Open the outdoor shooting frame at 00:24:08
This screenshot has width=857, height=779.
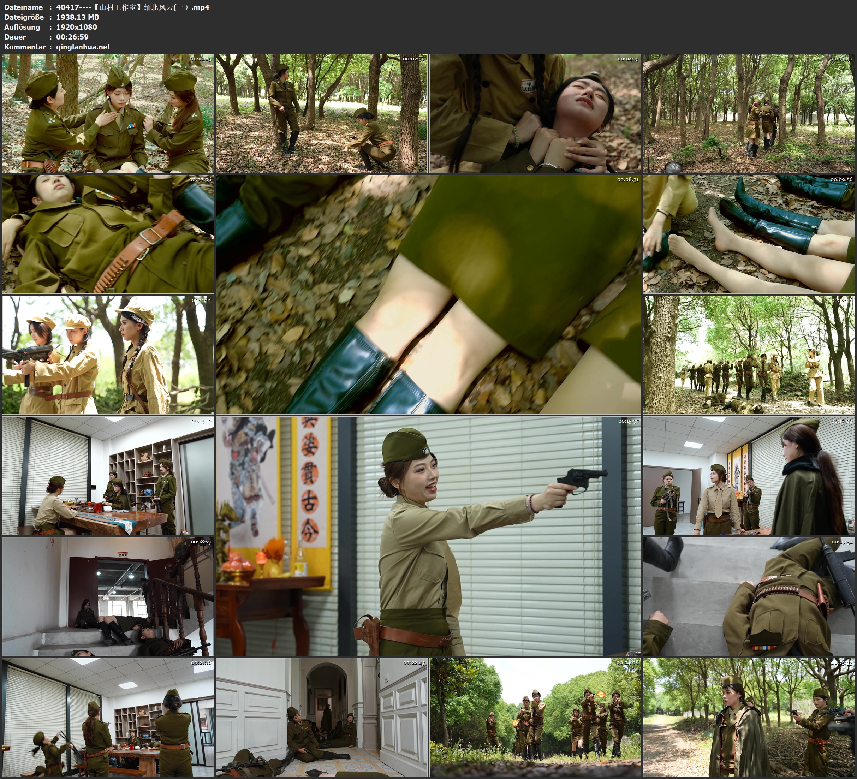[535, 717]
